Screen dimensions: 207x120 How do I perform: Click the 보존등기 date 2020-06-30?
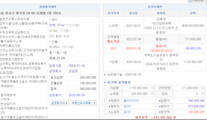(77, 95)
